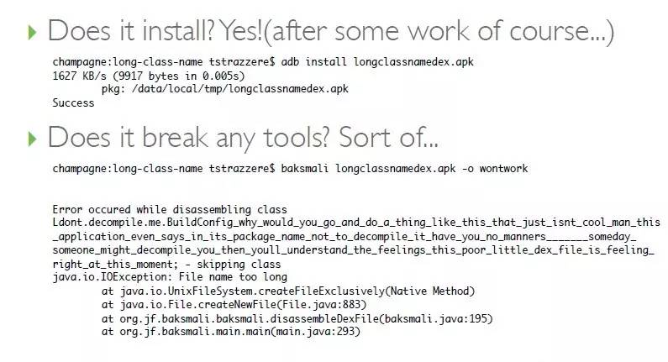The image size is (668, 362).
Task: Click the "main.main(main.java:293)" stack line
Action: (231, 332)
